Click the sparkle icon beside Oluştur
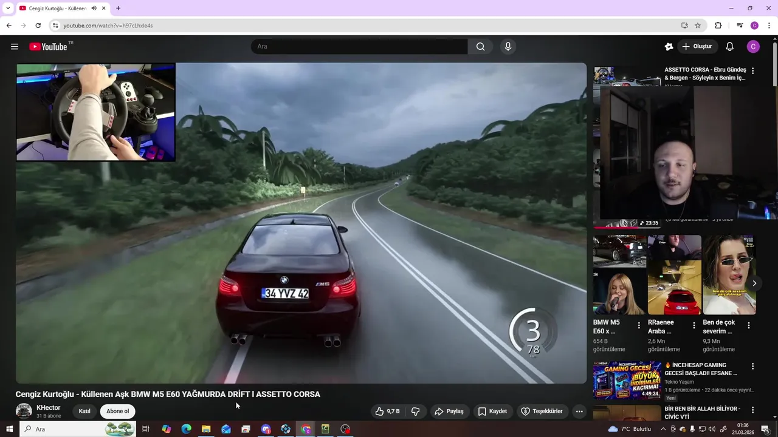This screenshot has height=437, width=778. tap(669, 47)
